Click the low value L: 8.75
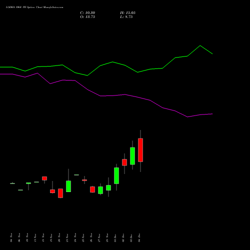This screenshot has width=250, height=250. point(126,17)
